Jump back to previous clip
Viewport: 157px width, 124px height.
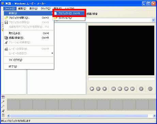coord(113,89)
